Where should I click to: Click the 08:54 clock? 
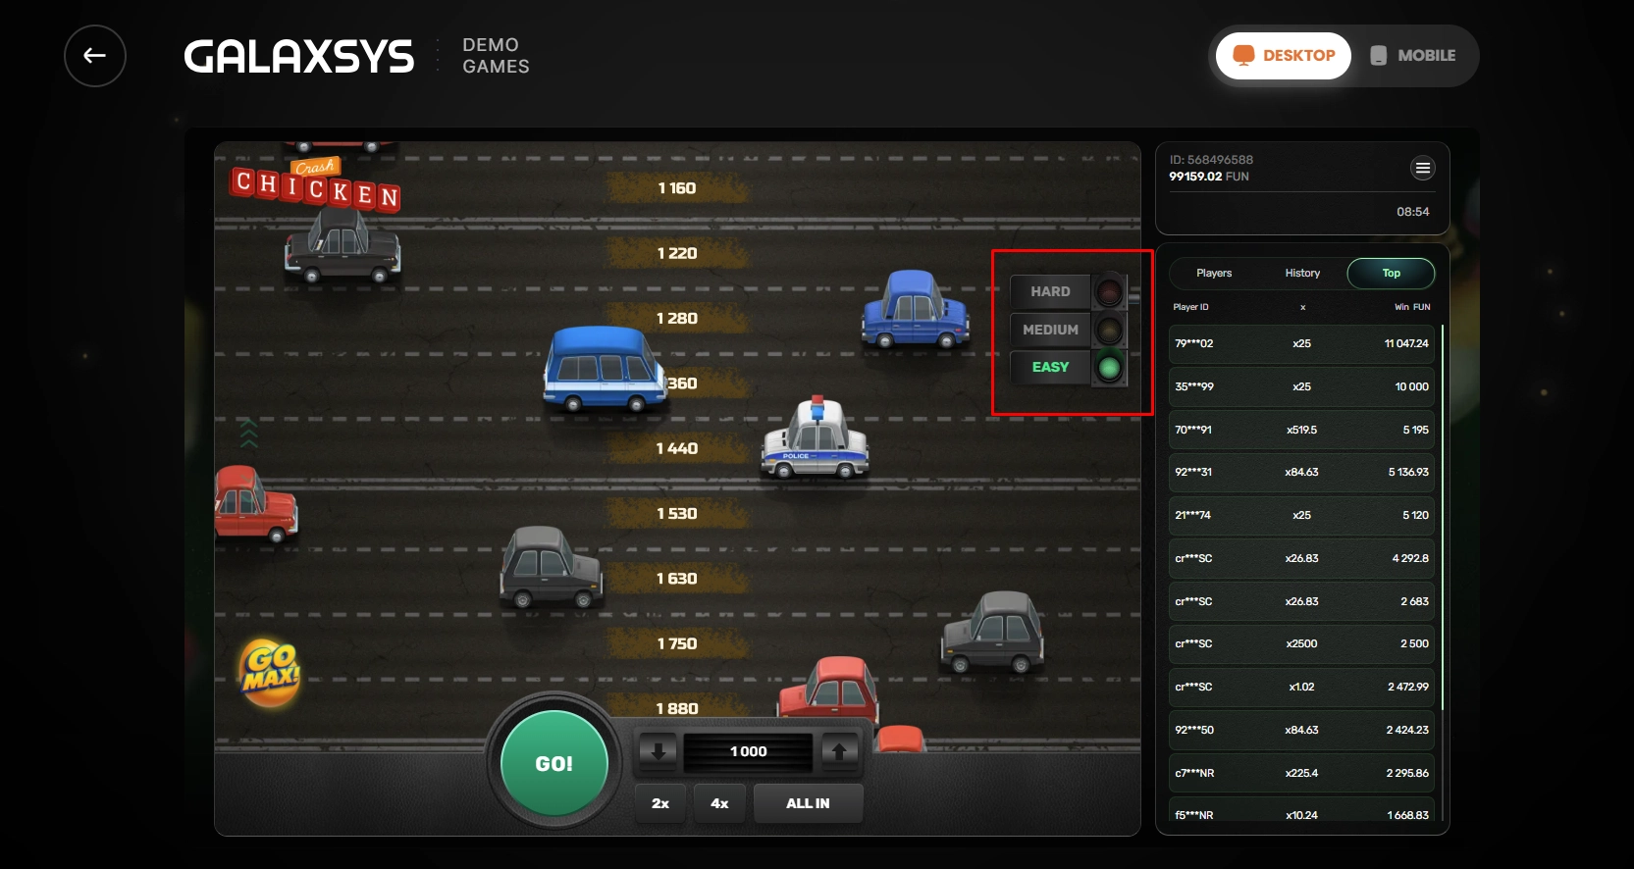(x=1412, y=212)
